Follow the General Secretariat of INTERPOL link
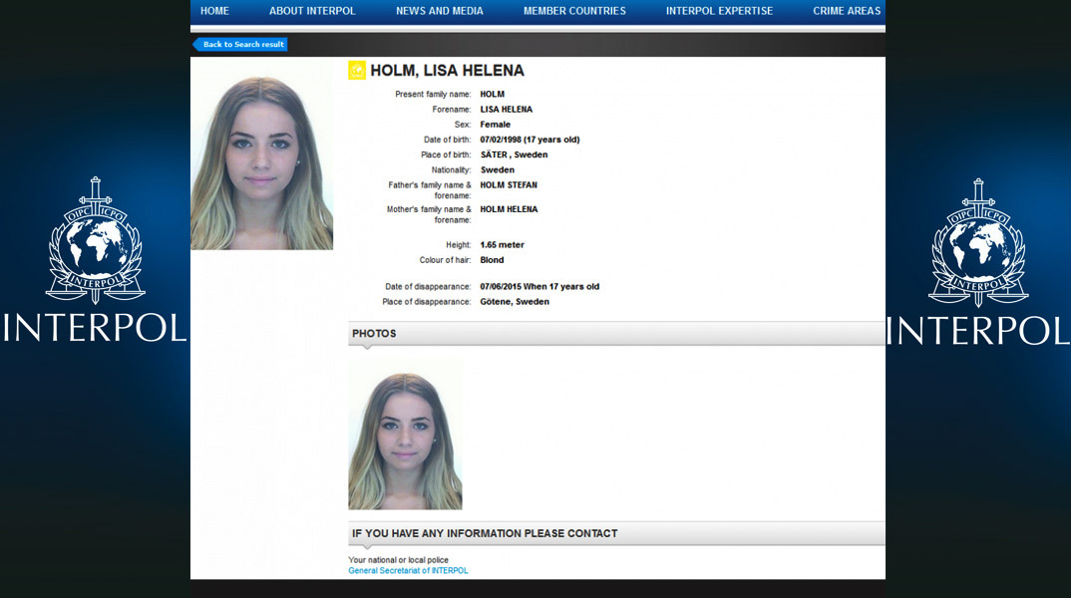 [x=408, y=571]
